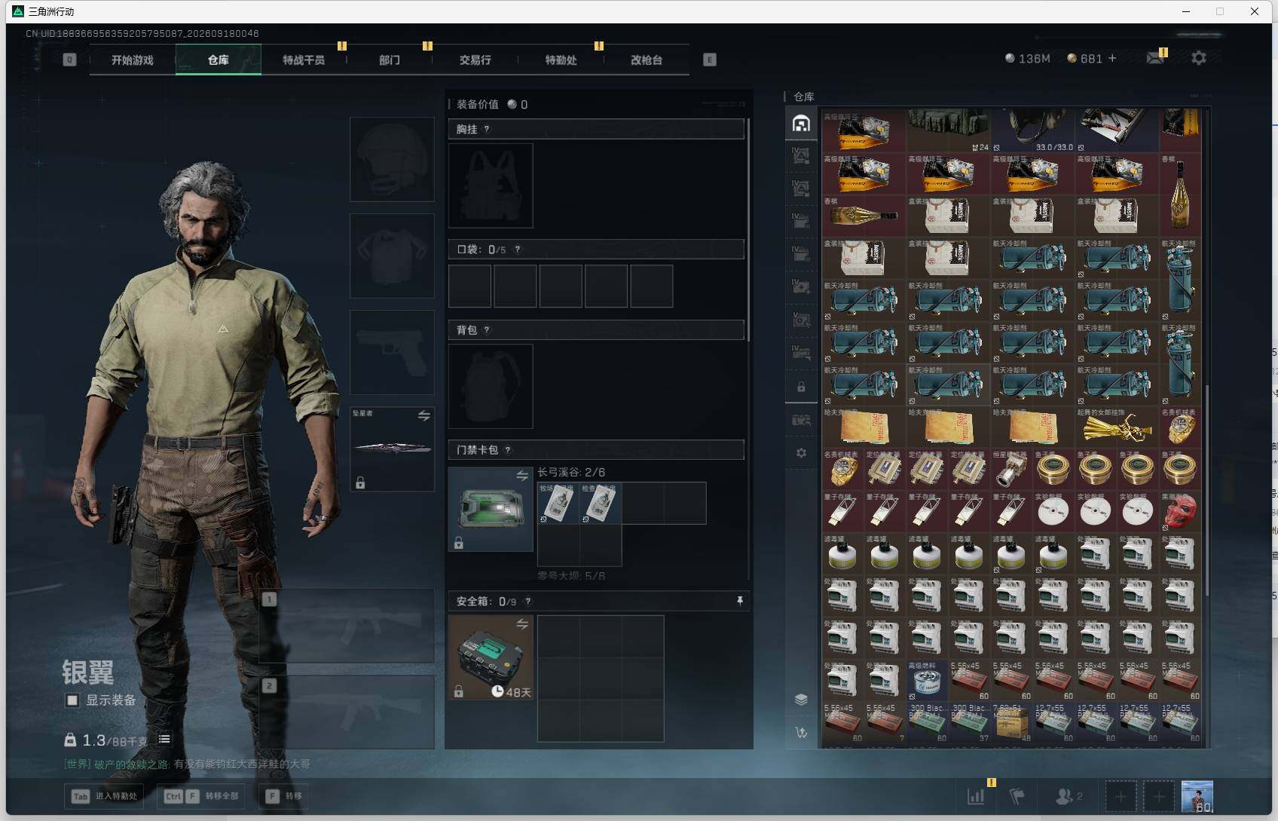This screenshot has width=1278, height=821.
Task: Toggle the pin icon on 安全箱 header
Action: [x=740, y=601]
